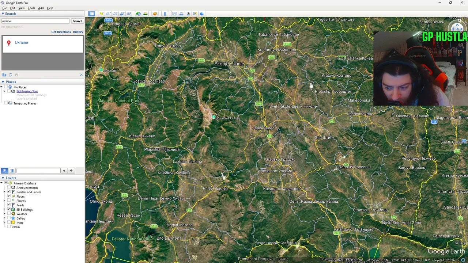Screen dimensions: 468x263
Task: Toggle the sunlight across landscape icon
Action: tap(145, 14)
